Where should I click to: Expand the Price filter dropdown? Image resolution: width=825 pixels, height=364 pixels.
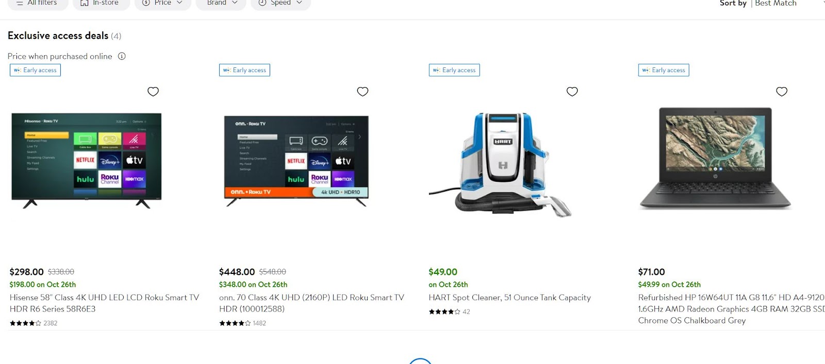point(162,3)
